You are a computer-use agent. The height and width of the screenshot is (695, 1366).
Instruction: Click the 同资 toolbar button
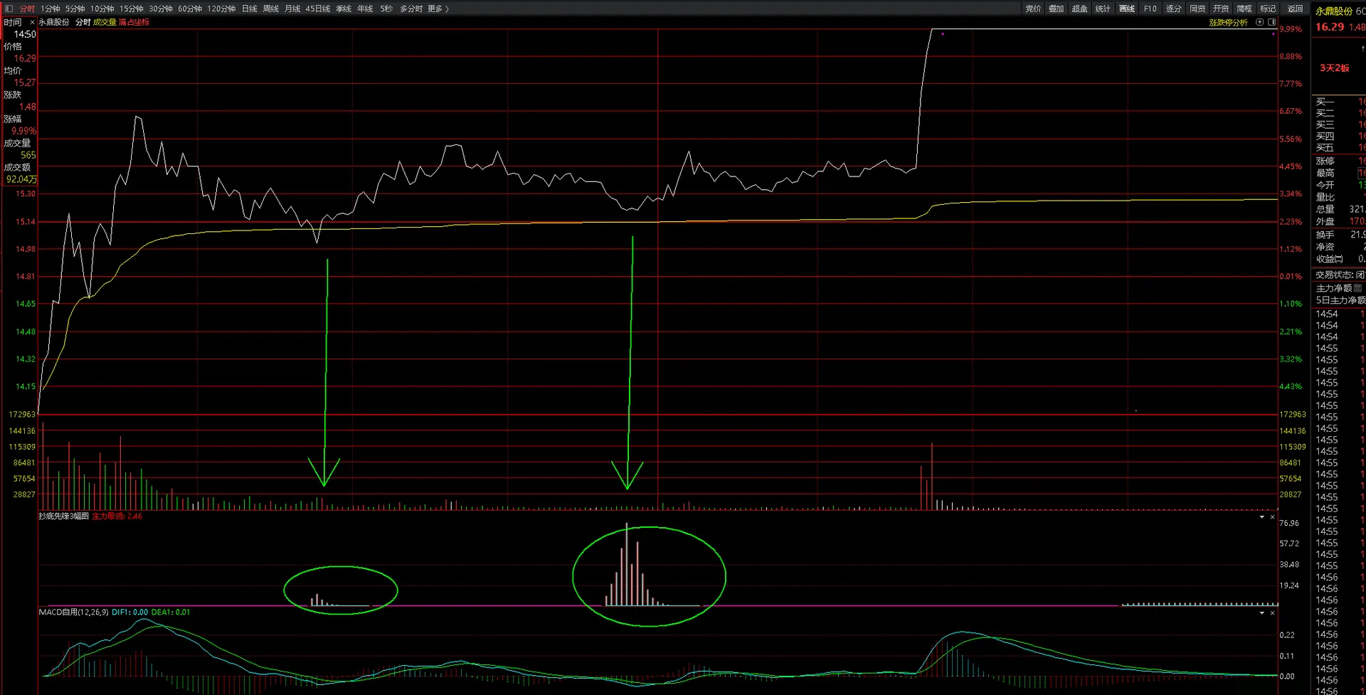pos(1197,9)
